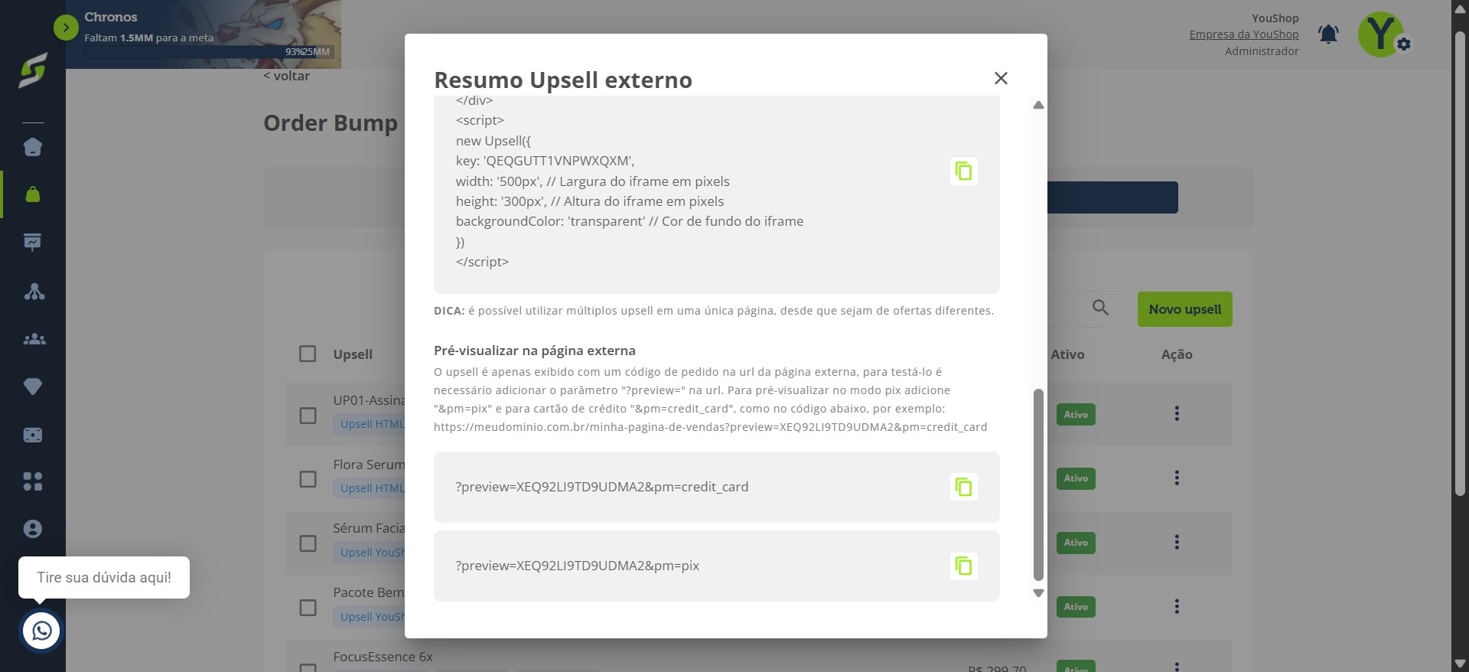Viewport: 1469px width, 672px height.
Task: Open the diamond sidebar icon
Action: click(x=33, y=387)
